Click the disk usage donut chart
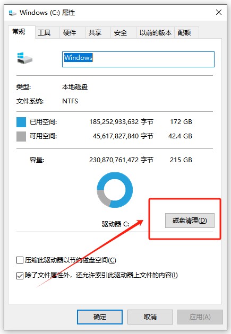 115,190
